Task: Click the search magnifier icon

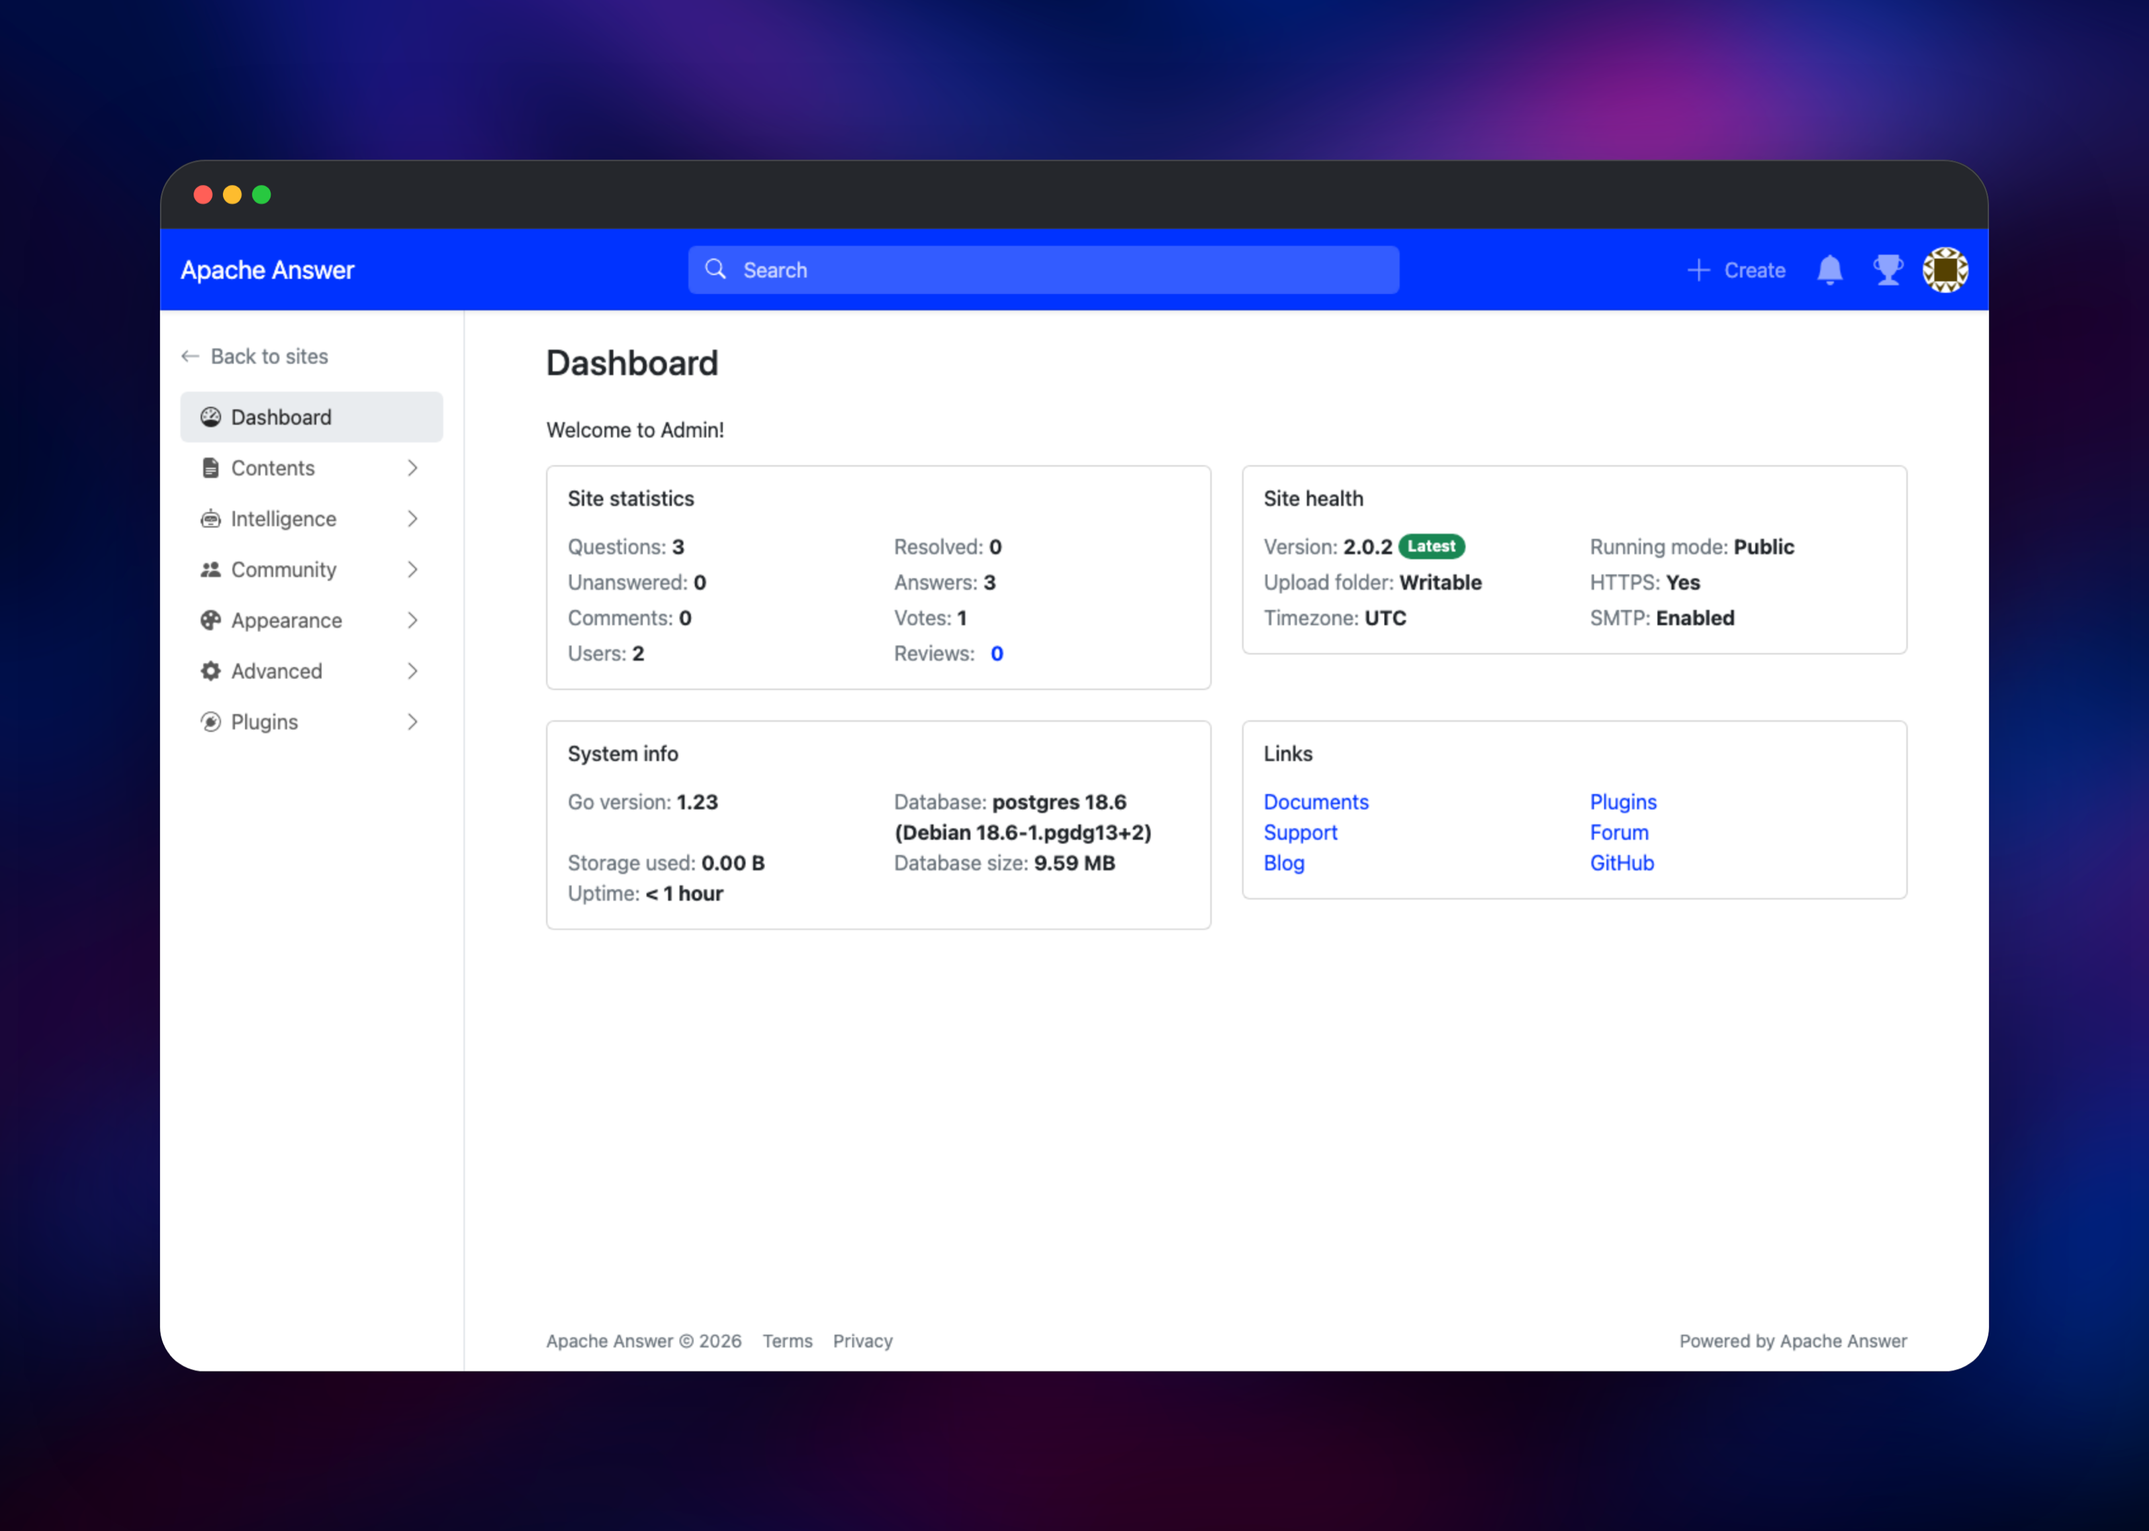Action: (x=716, y=270)
